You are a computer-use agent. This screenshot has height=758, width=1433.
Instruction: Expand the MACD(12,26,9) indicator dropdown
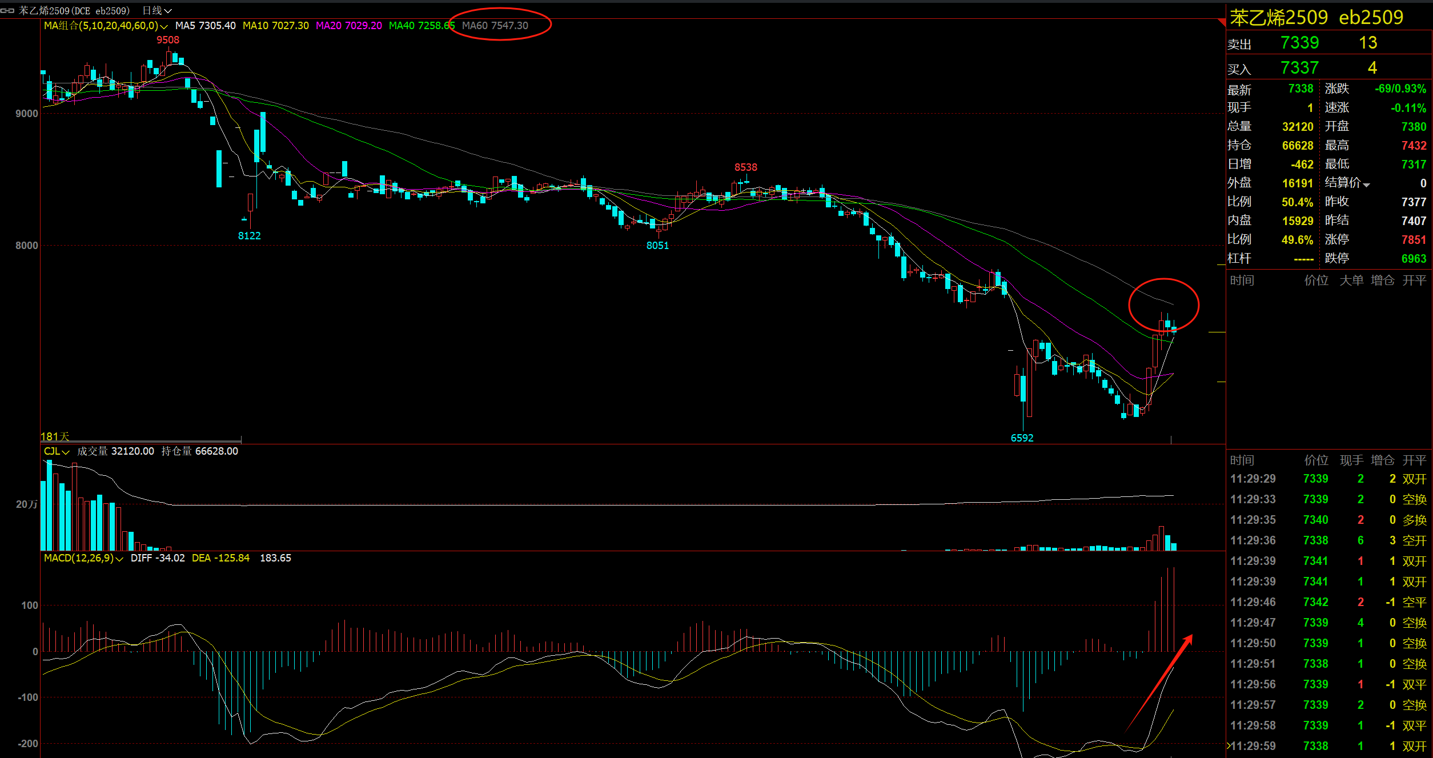click(119, 559)
